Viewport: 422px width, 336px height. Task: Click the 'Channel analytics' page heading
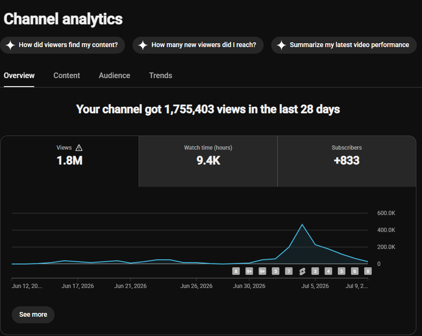[x=63, y=19]
